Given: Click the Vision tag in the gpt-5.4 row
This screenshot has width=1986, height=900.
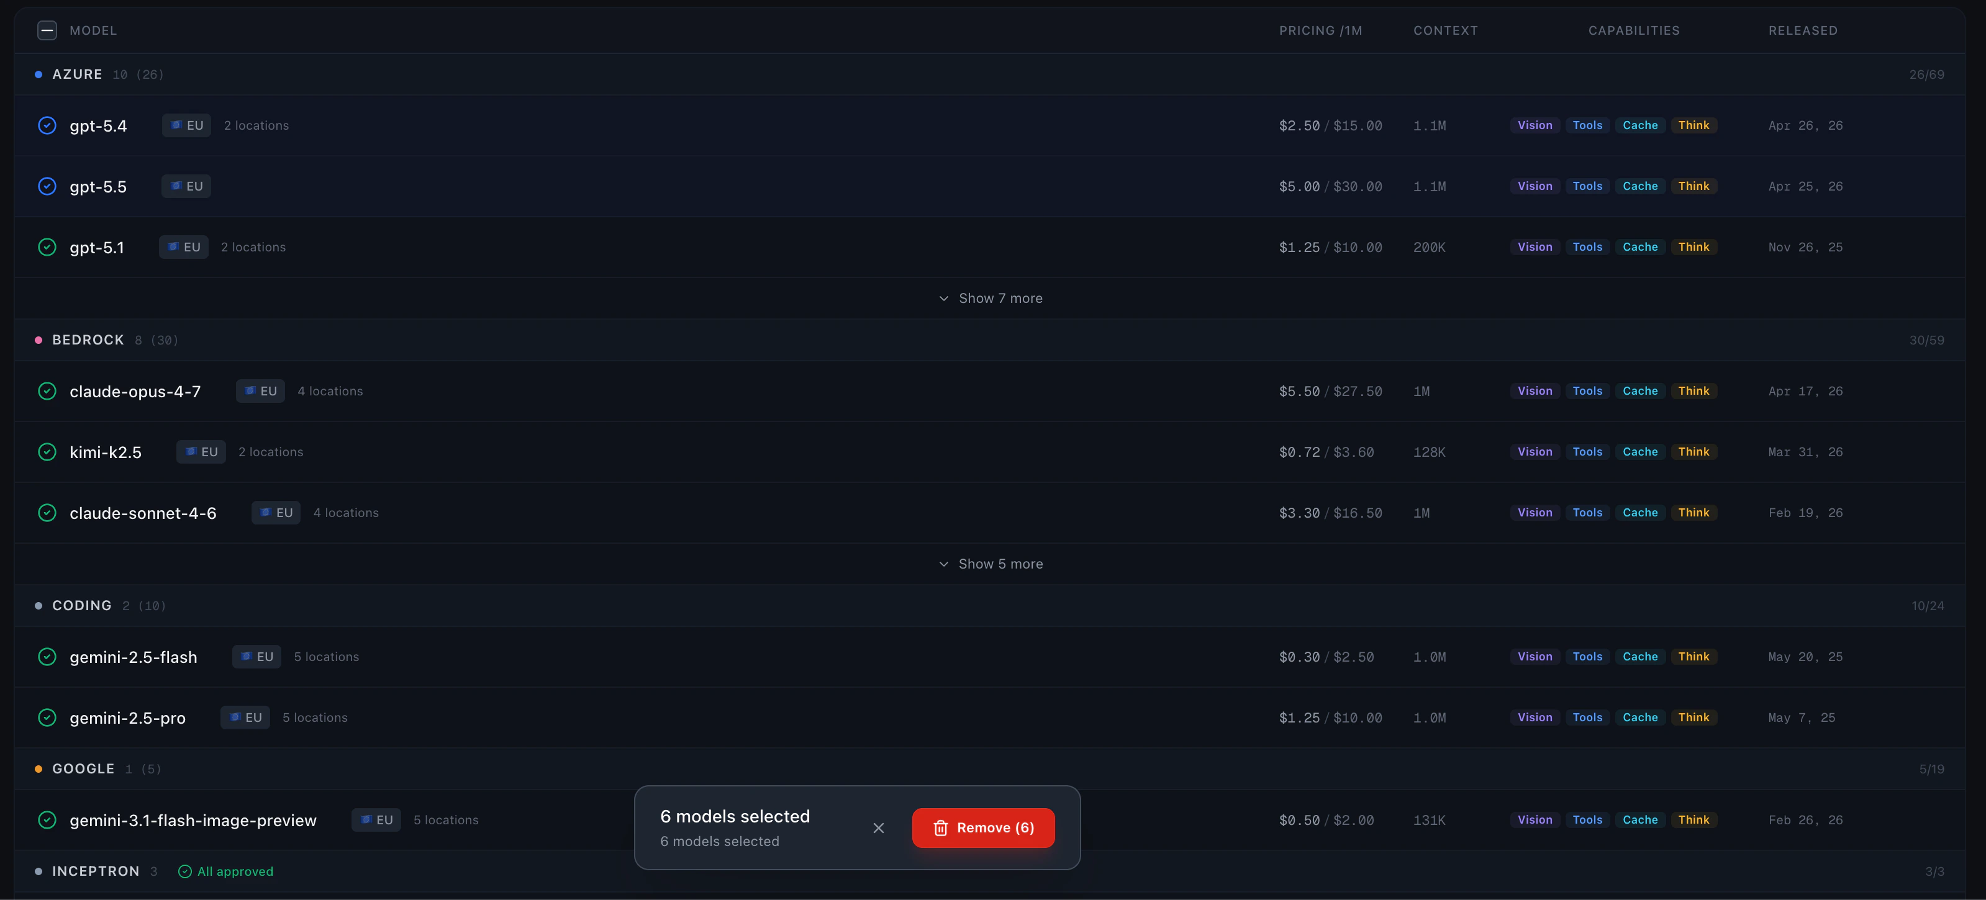Looking at the screenshot, I should tap(1535, 125).
